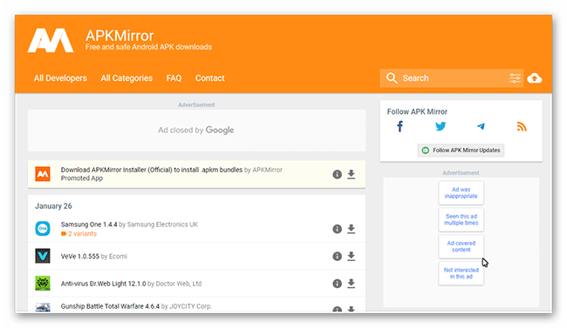The height and width of the screenshot is (328, 567).
Task: Download VeVe 1.0.555
Action: pos(352,256)
